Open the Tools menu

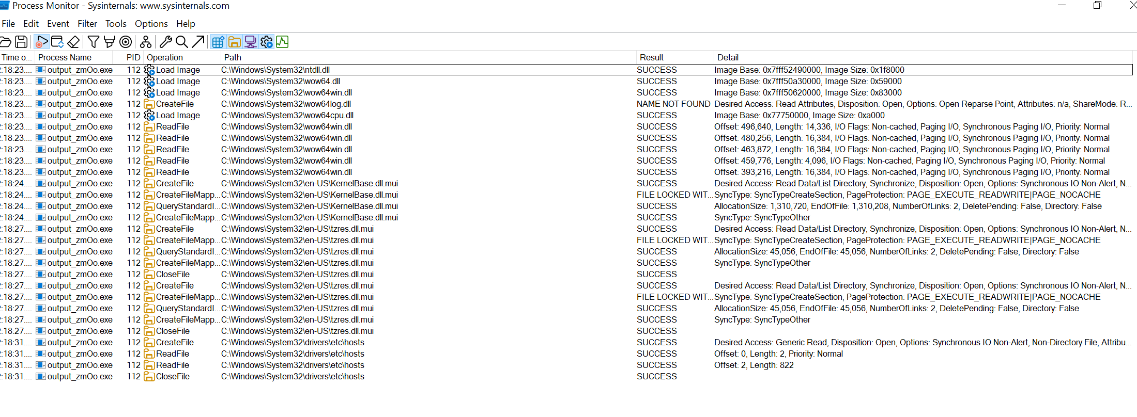click(116, 24)
